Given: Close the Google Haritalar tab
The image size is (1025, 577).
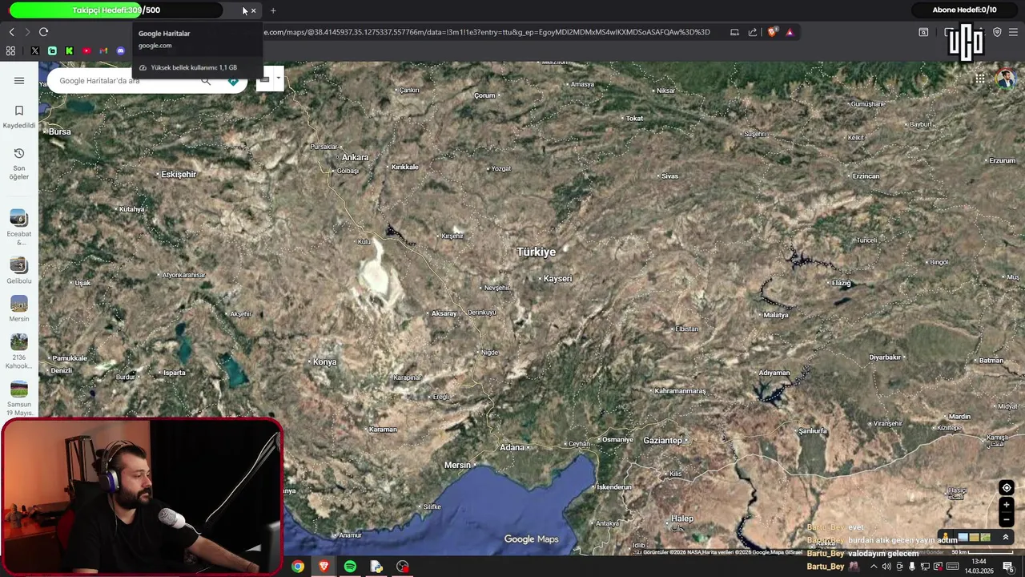Looking at the screenshot, I should [x=254, y=10].
